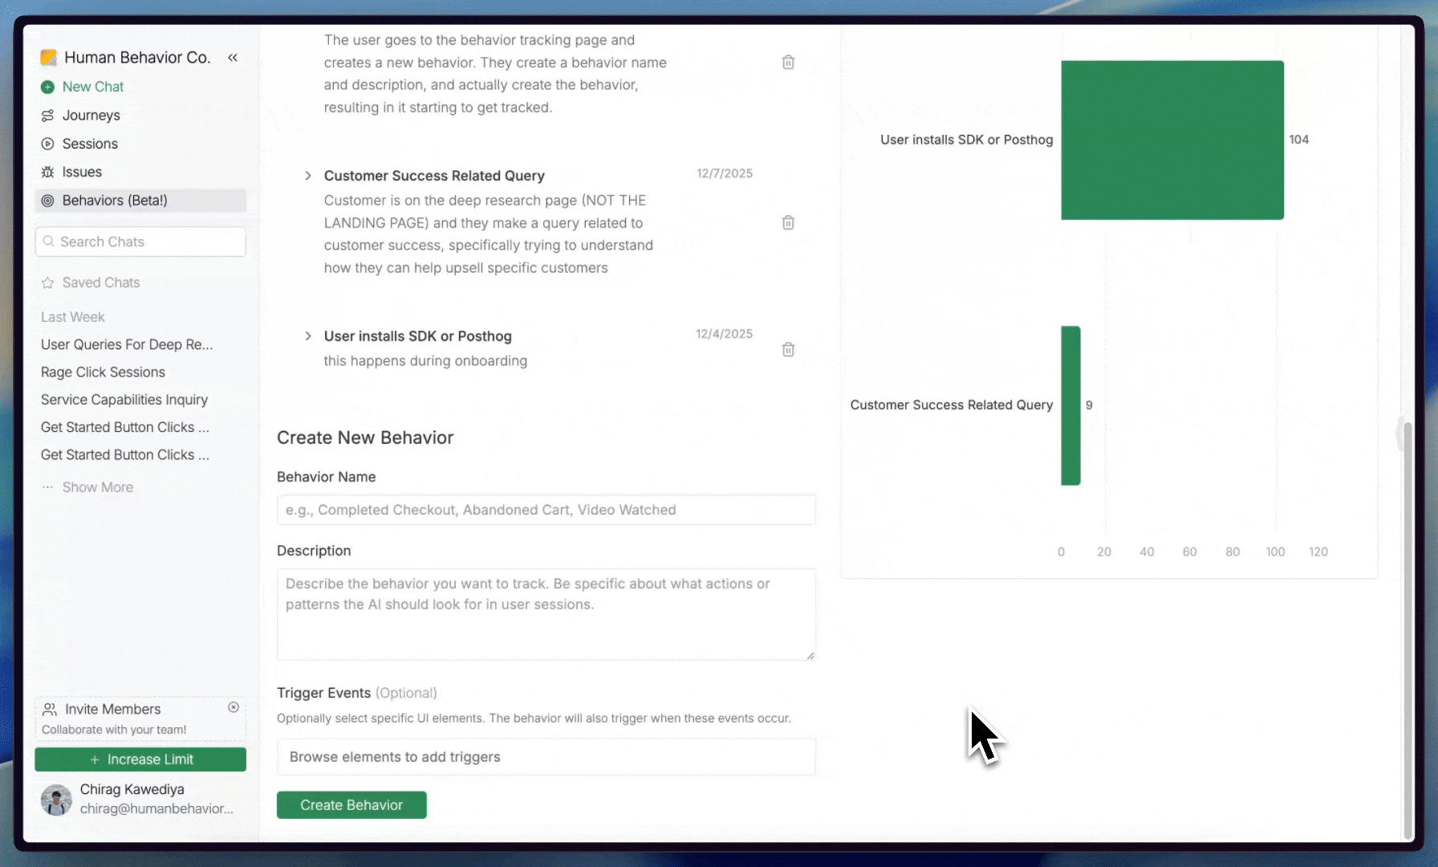Expand User installs SDK or Posthog row
Image resolution: width=1438 pixels, height=867 pixels.
(x=308, y=336)
